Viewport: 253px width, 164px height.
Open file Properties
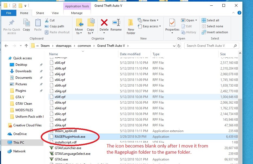[x=172, y=26]
